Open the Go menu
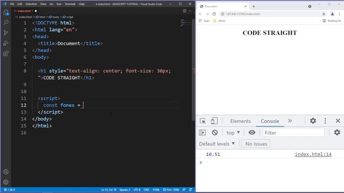The image size is (344, 193). (51, 4)
